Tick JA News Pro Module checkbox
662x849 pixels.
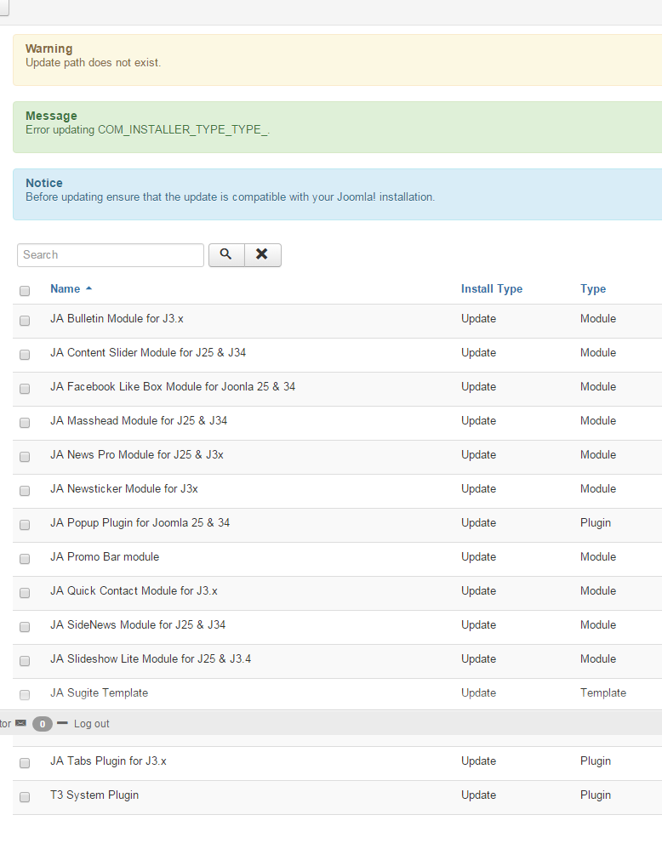coord(25,457)
